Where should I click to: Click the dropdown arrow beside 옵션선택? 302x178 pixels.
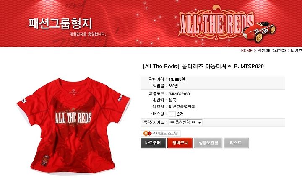[x=200, y=123]
